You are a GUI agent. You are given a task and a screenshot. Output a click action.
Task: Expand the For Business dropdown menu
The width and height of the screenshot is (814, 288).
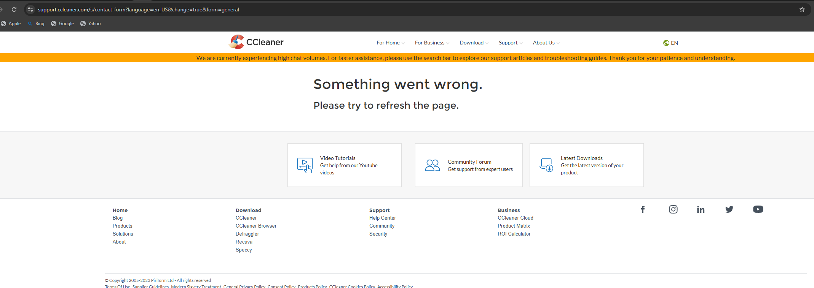432,43
